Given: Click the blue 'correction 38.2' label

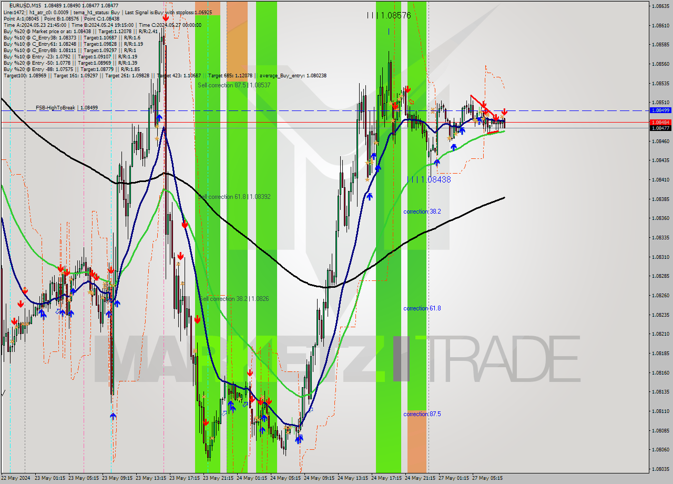Looking at the screenshot, I should tap(422, 211).
